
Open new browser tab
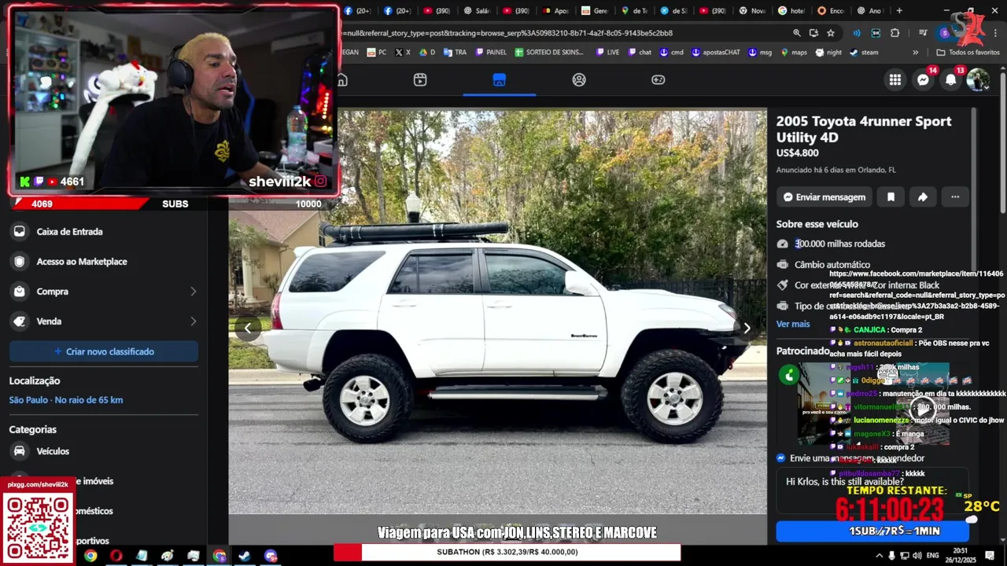pos(899,11)
